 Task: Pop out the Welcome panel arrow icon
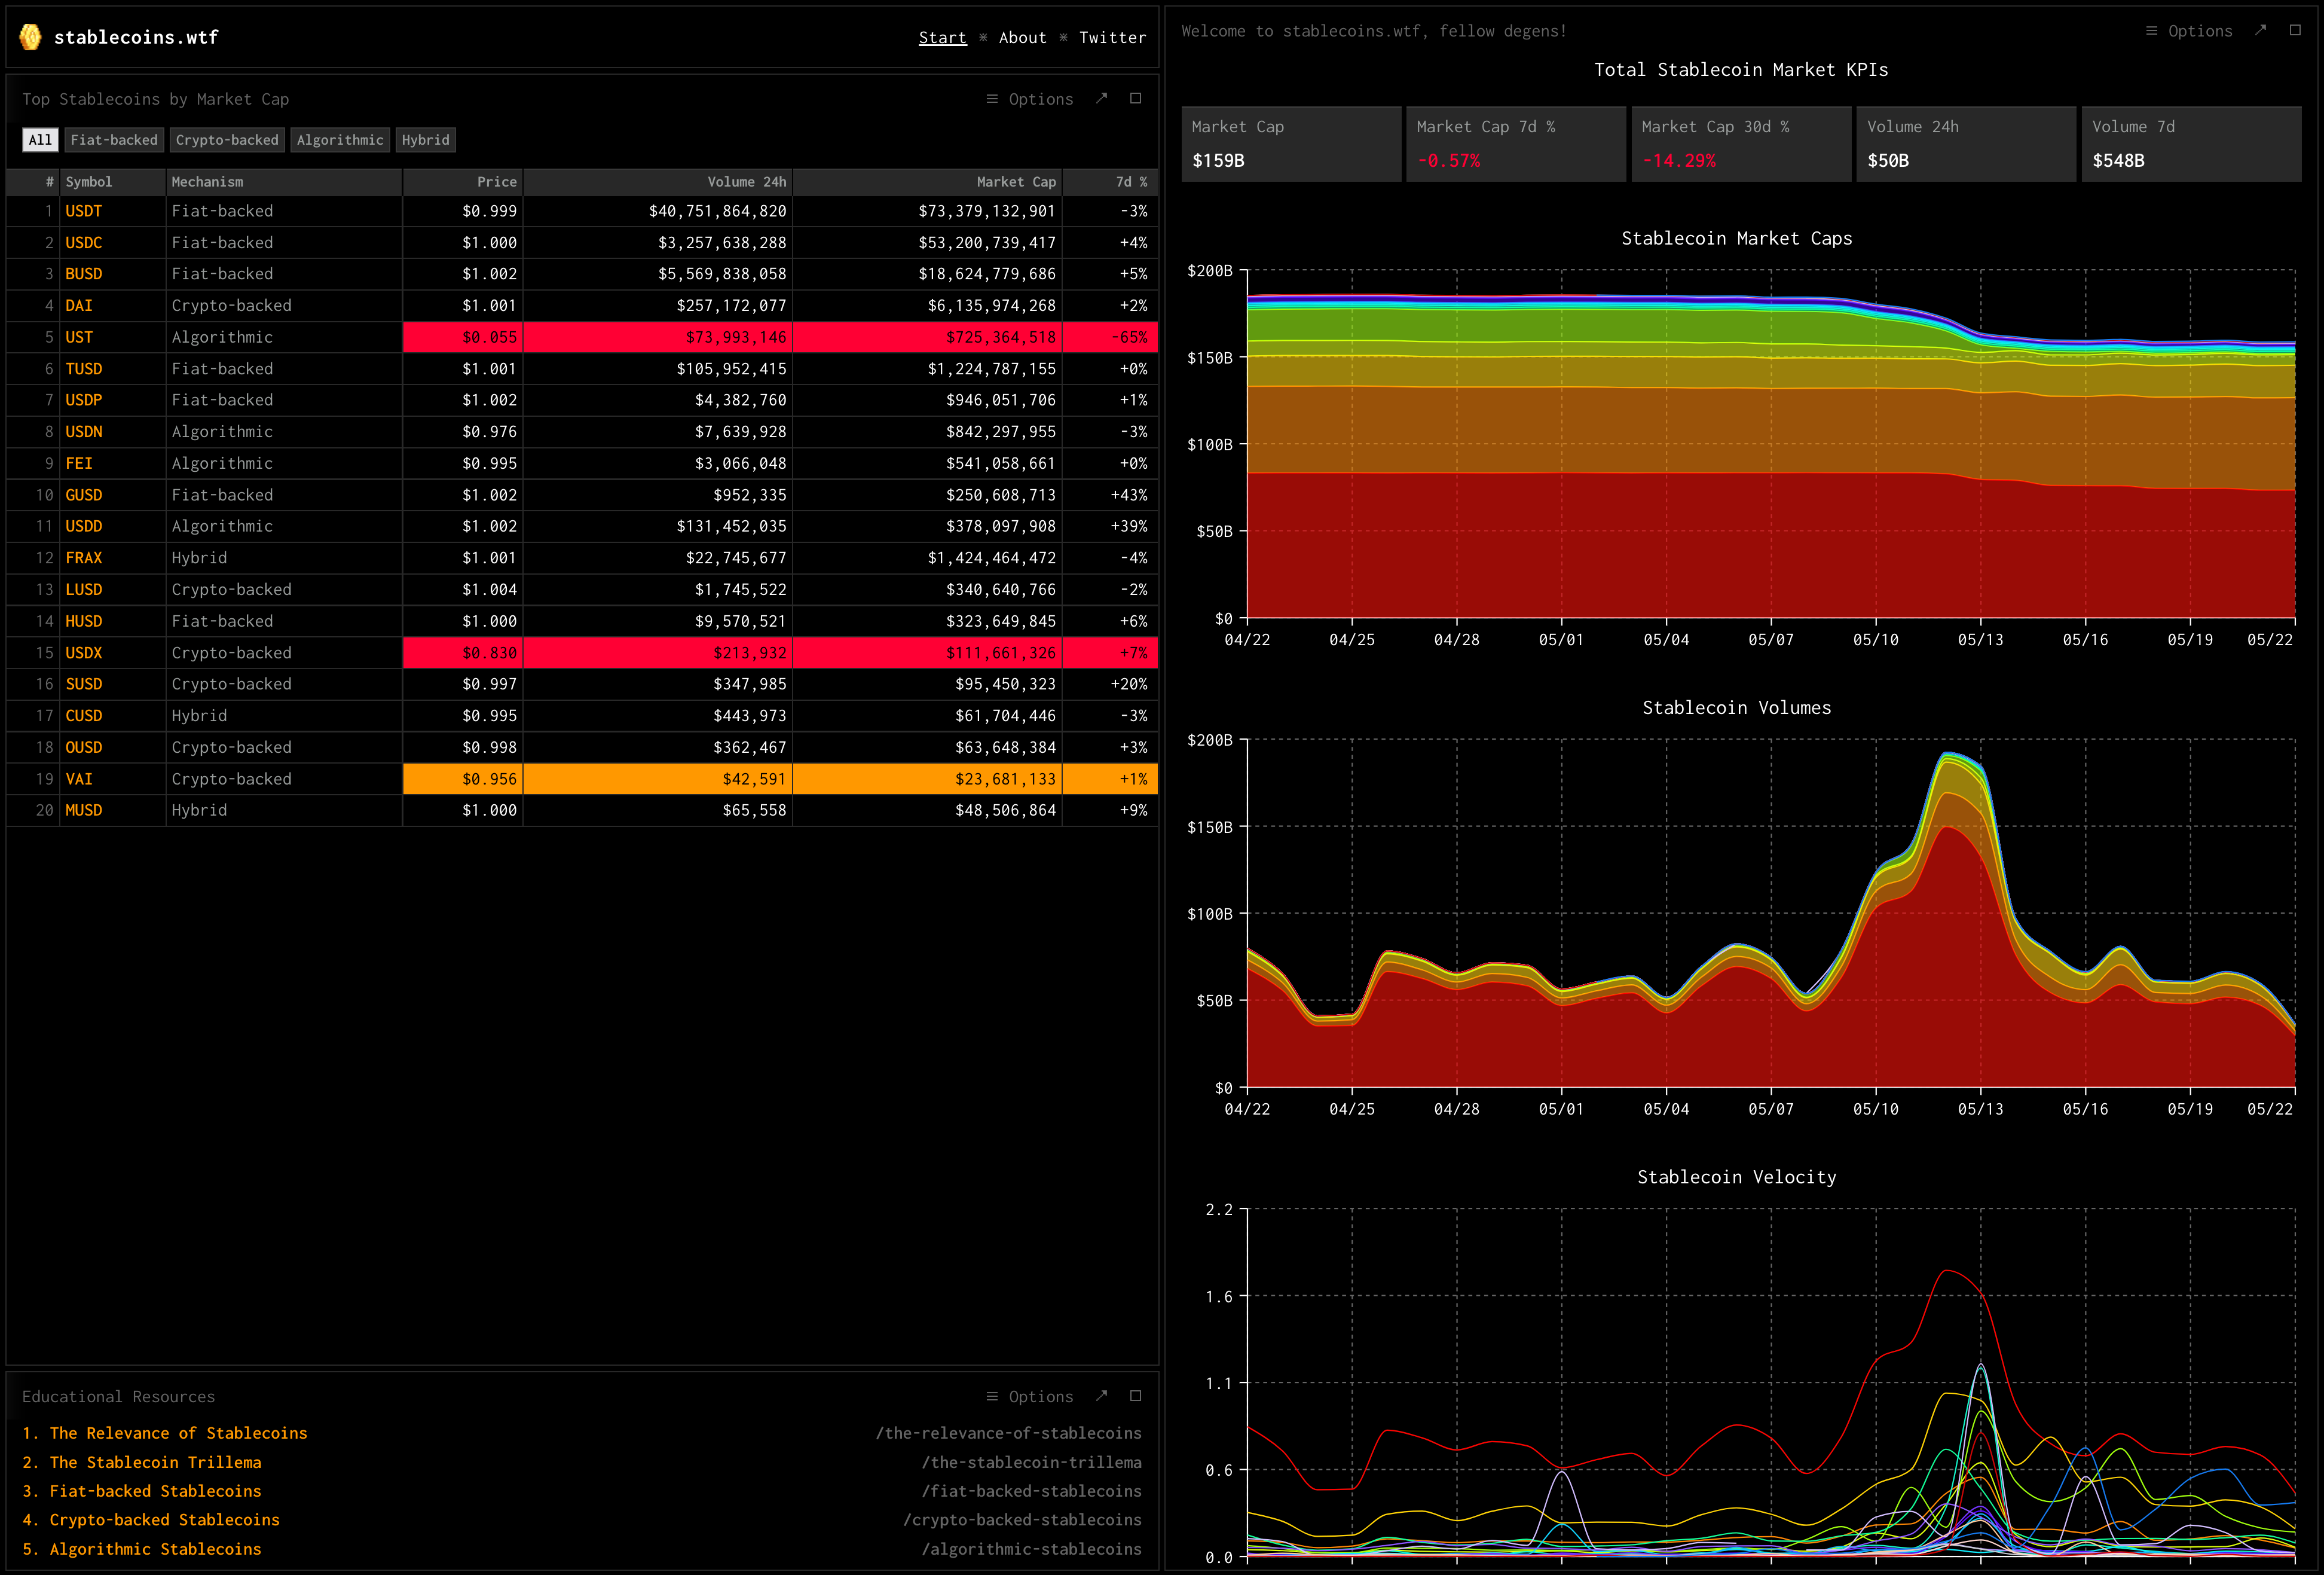pos(2260,30)
